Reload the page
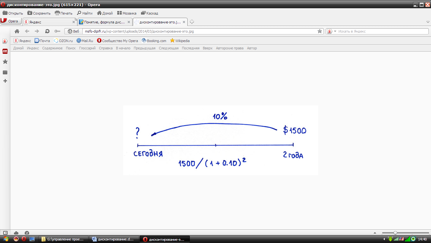The image size is (431, 243). click(47, 31)
